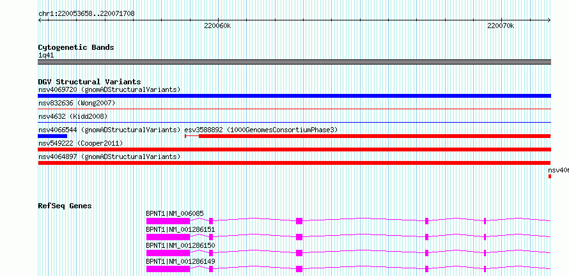Click the right arrow end of the ruler
The height and width of the screenshot is (276, 569).
coord(549,20)
